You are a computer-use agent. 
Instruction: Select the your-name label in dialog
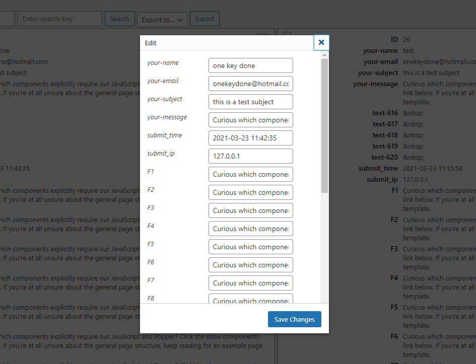(163, 63)
